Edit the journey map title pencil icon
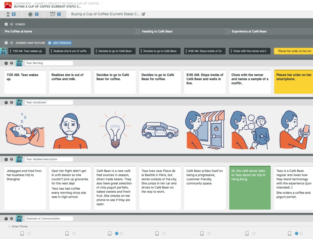This screenshot has height=239, width=313. (143, 14)
